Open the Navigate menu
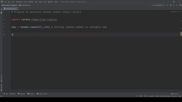 point(19,2)
